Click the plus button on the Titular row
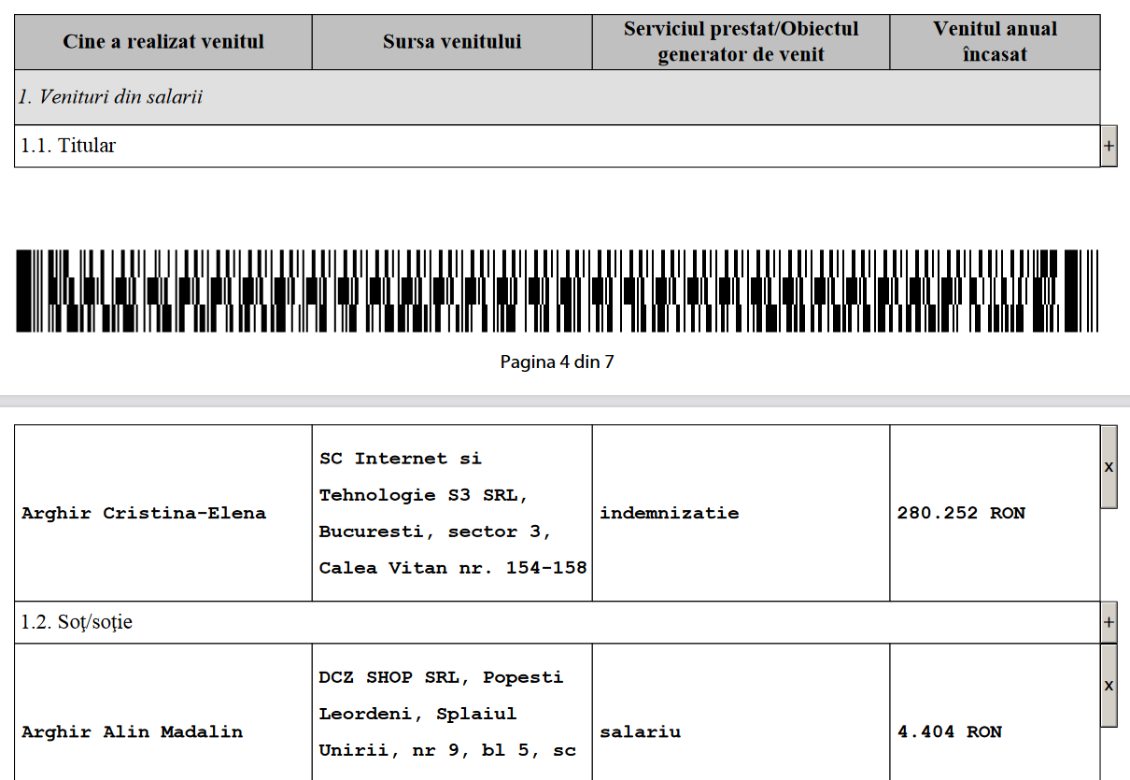The height and width of the screenshot is (780, 1130). [x=1109, y=147]
